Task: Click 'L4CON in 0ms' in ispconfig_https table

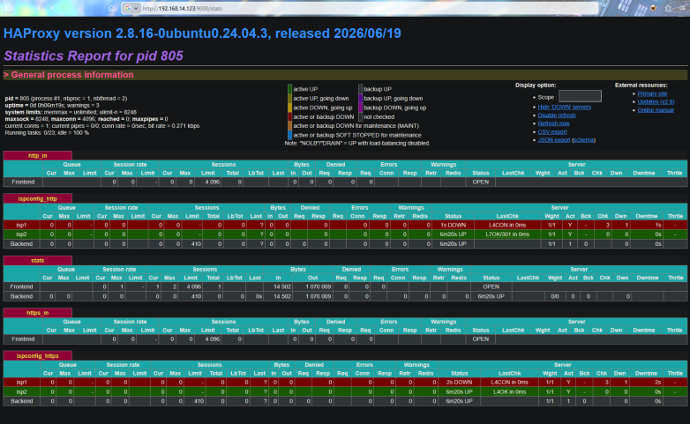Action: click(509, 383)
